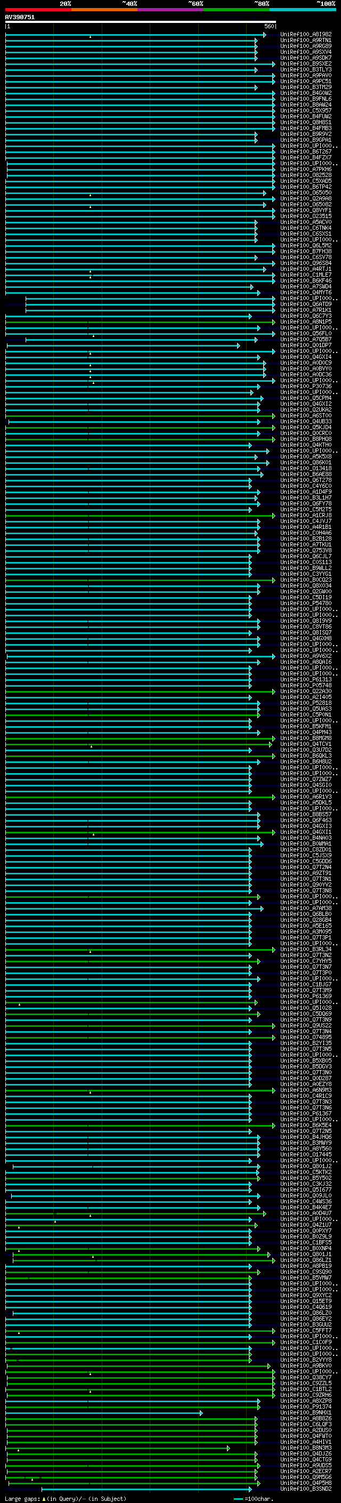The width and height of the screenshot is (341, 1503).
Task: Open hit UniRef100_A8I982
Action: click(306, 35)
